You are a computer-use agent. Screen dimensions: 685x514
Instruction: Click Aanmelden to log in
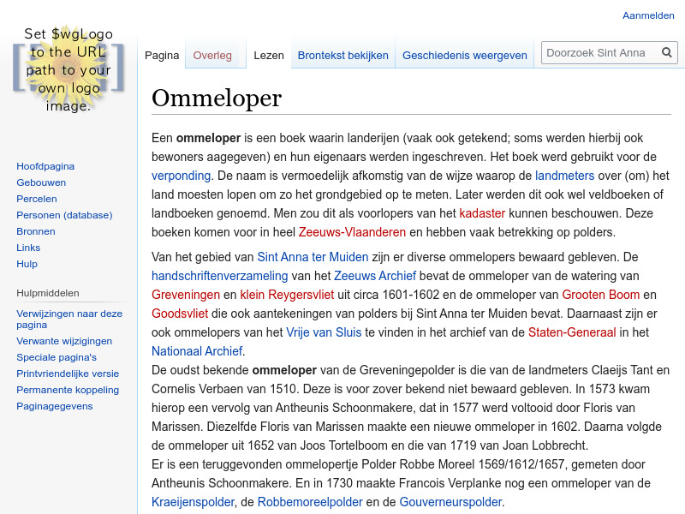[648, 15]
